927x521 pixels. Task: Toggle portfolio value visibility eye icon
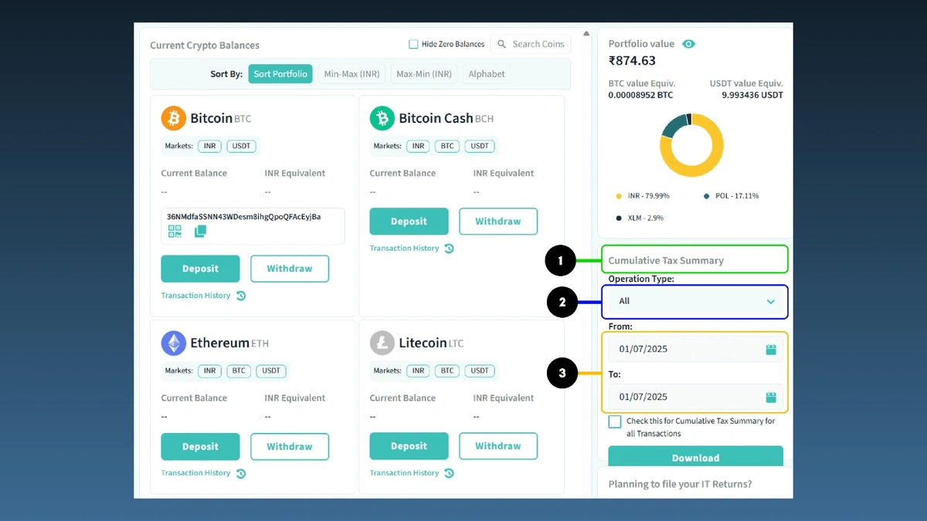tap(688, 44)
